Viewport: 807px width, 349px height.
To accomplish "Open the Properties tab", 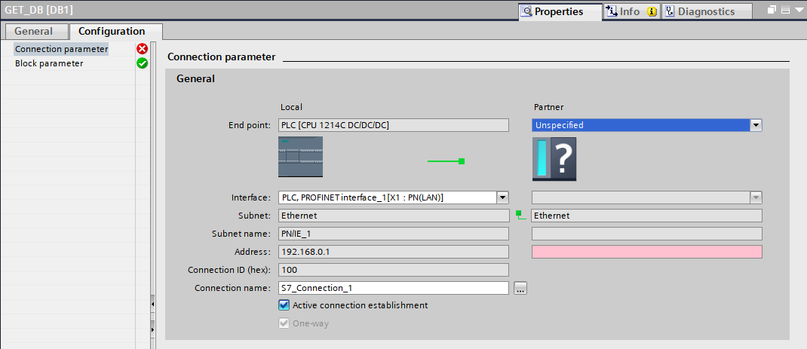I will coord(560,11).
